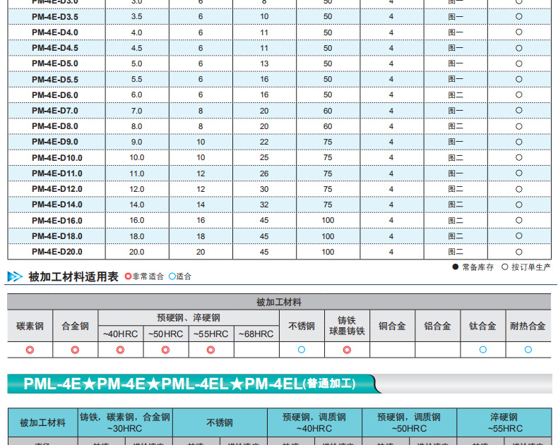Viewport: 558px width, 445px height.
Task: Click the red suitability mark under 铸铁 球墨铸铁
Action: coord(347,350)
